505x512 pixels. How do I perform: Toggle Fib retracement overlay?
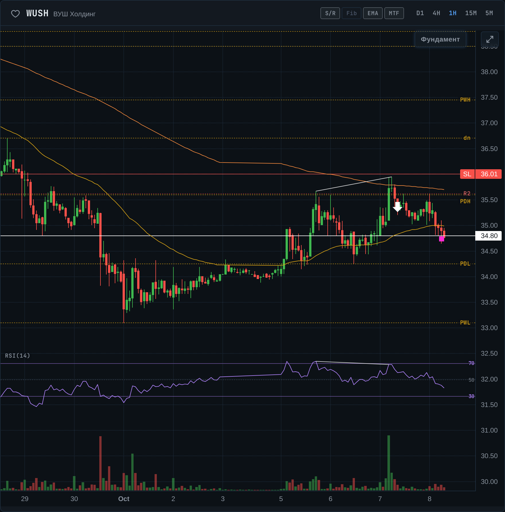tap(352, 13)
